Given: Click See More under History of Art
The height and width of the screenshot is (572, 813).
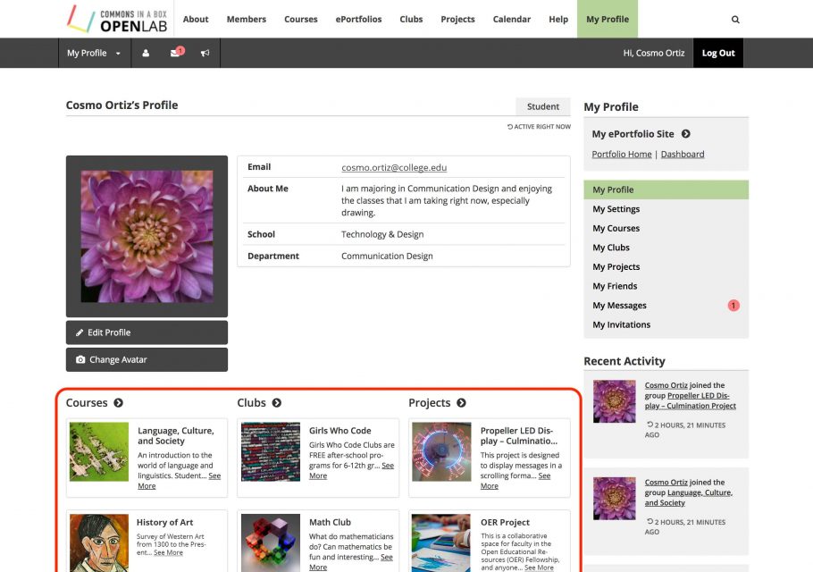Looking at the screenshot, I should tap(169, 553).
